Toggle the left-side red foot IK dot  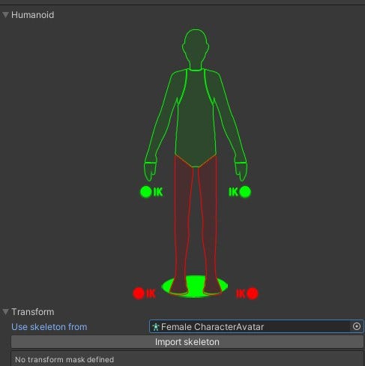click(x=139, y=293)
